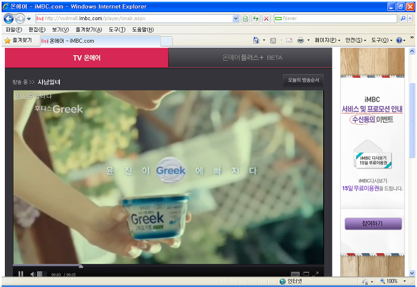This screenshot has height=287, width=417.
Task: Open the 파일(F) menu
Action: [14, 29]
